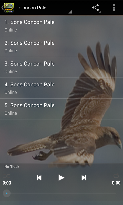Tap the elapsed time on the left
The height and width of the screenshot is (205, 123).
(x=7, y=183)
